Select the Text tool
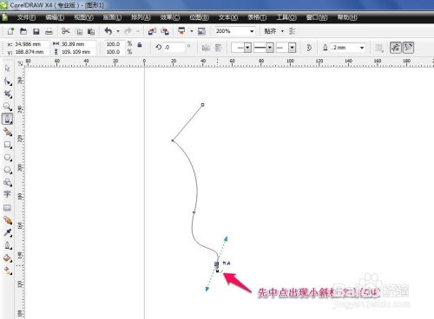The image size is (434, 319). [7, 194]
